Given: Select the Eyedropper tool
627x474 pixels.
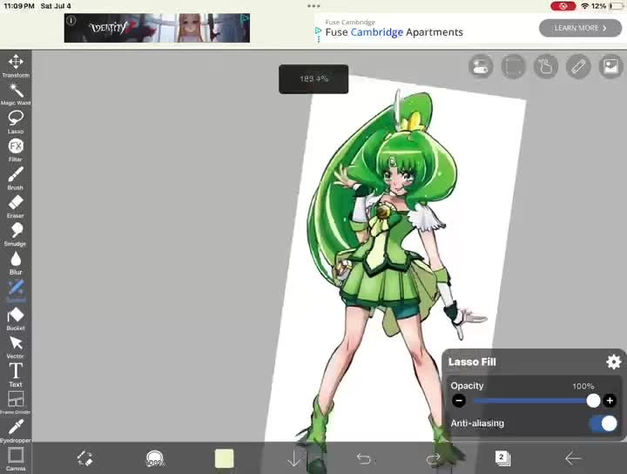Looking at the screenshot, I should (16, 431).
